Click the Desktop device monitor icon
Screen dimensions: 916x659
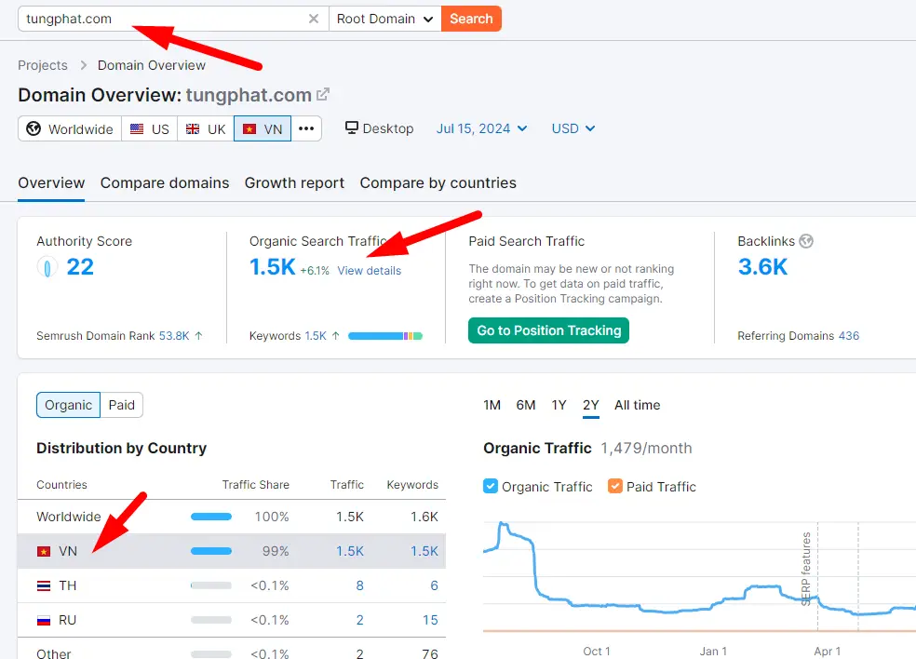coord(351,128)
